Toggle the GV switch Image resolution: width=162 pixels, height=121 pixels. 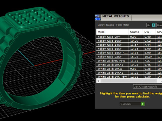[151, 25]
